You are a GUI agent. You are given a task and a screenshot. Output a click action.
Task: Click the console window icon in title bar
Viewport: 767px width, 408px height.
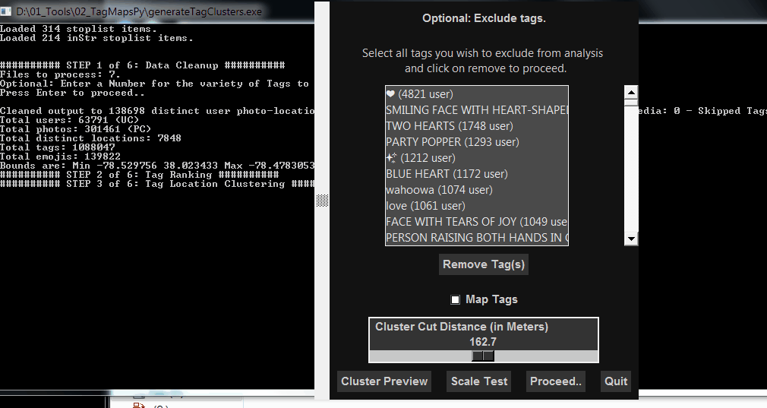click(x=8, y=11)
